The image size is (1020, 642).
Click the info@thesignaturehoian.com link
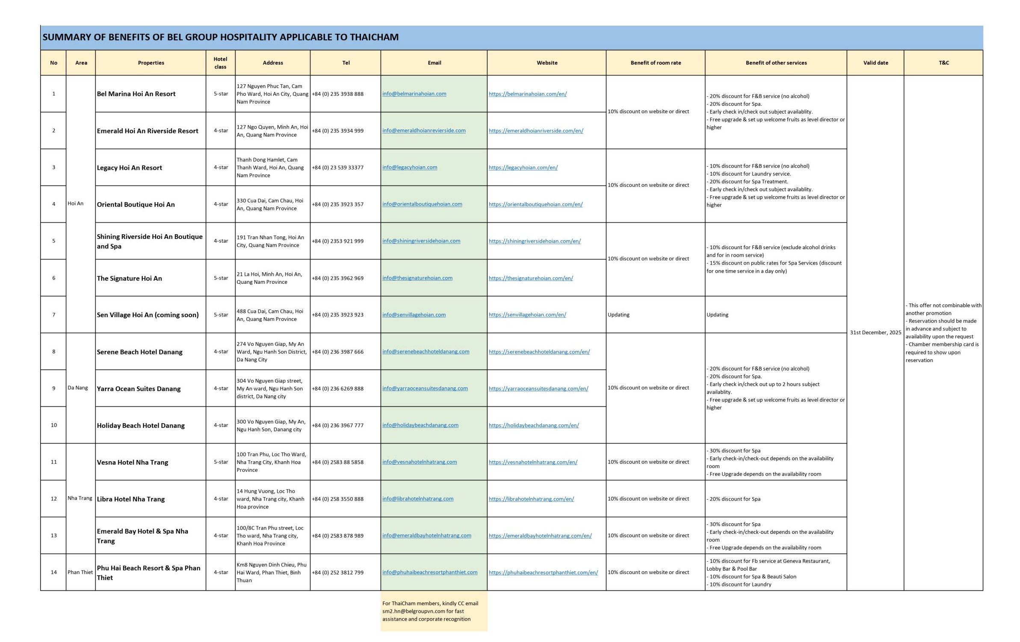pos(417,278)
